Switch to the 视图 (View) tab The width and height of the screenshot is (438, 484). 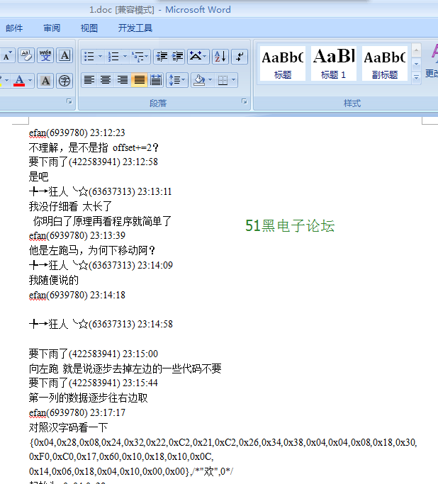pos(89,28)
